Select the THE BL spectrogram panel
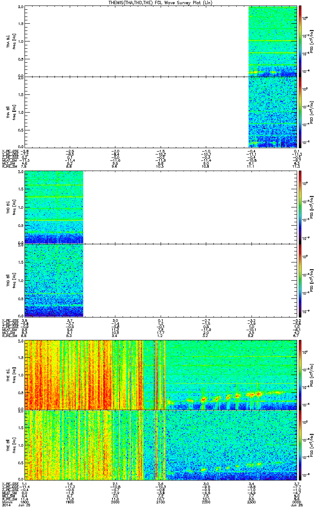Screen dimensions: 317x508 (161, 374)
